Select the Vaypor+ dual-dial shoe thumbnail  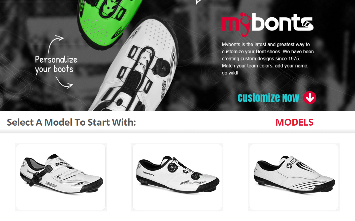tap(177, 177)
